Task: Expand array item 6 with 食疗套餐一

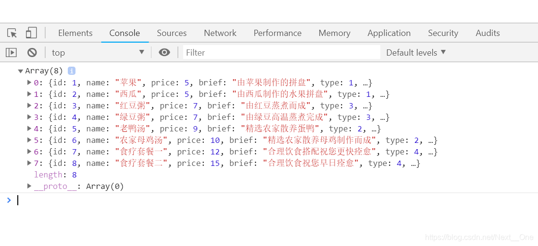Action: [x=29, y=152]
